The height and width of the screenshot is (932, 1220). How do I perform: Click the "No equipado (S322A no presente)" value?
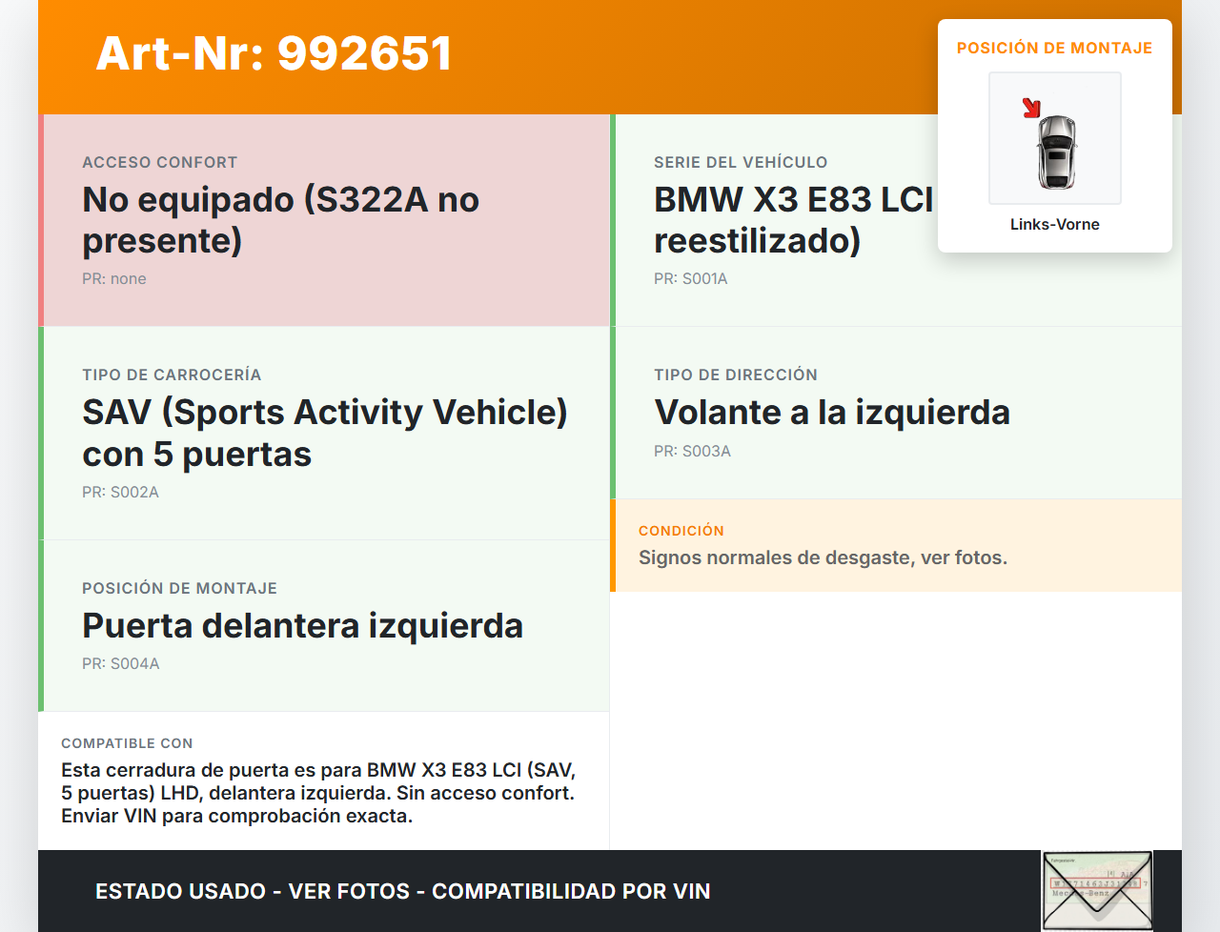(x=281, y=219)
